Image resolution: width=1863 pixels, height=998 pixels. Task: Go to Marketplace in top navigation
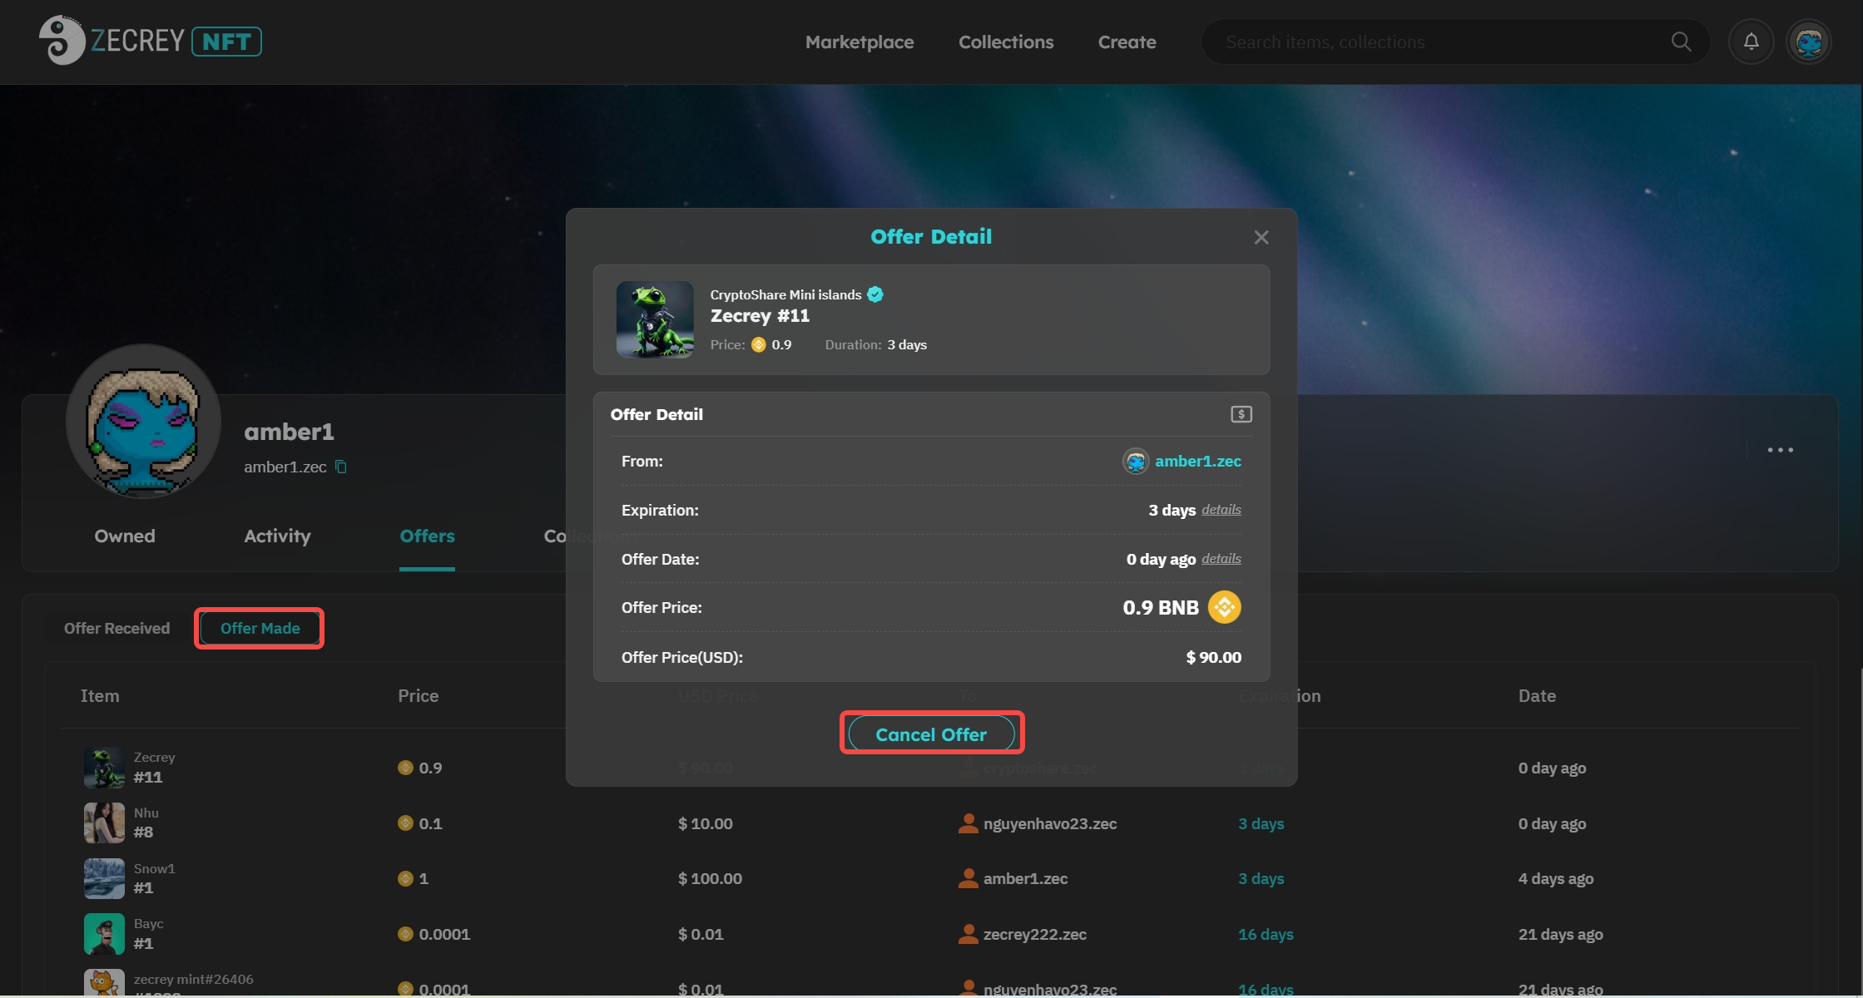pos(859,42)
